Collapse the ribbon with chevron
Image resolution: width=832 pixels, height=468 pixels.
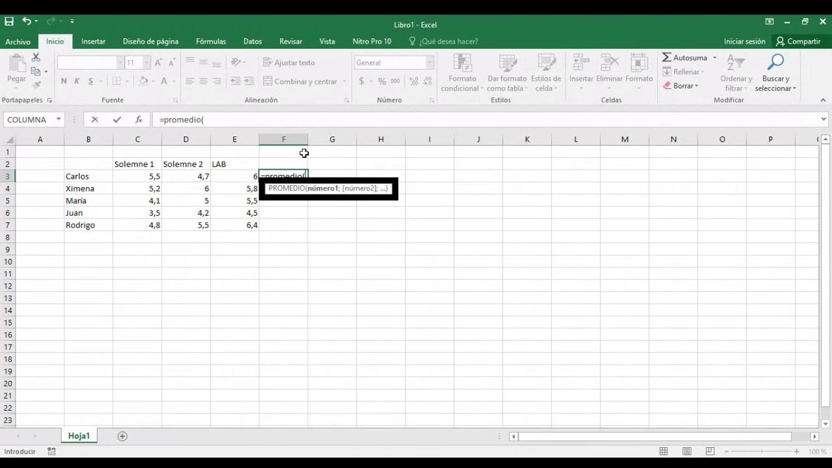tap(824, 100)
